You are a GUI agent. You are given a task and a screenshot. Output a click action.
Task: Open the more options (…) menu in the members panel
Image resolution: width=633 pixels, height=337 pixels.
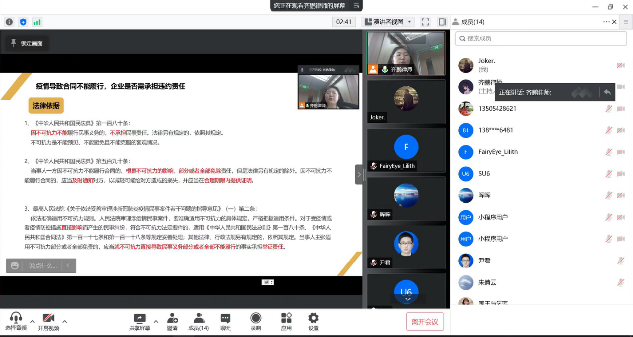click(x=606, y=22)
